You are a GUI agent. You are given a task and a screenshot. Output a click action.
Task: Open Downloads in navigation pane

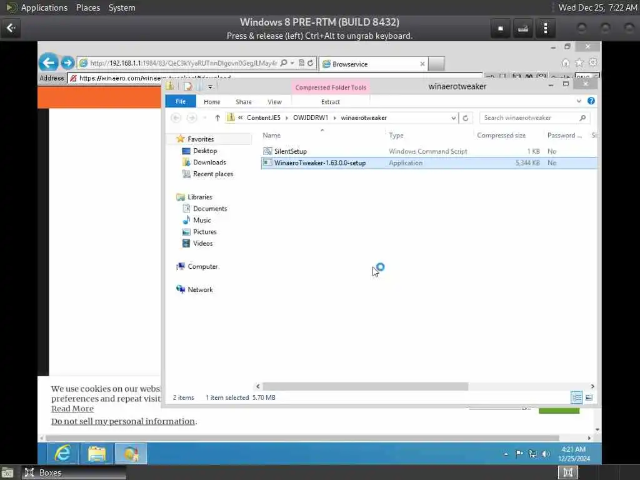pyautogui.click(x=209, y=162)
